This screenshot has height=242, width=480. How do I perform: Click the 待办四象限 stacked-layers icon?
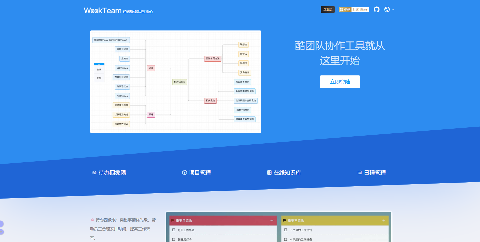pyautogui.click(x=94, y=173)
